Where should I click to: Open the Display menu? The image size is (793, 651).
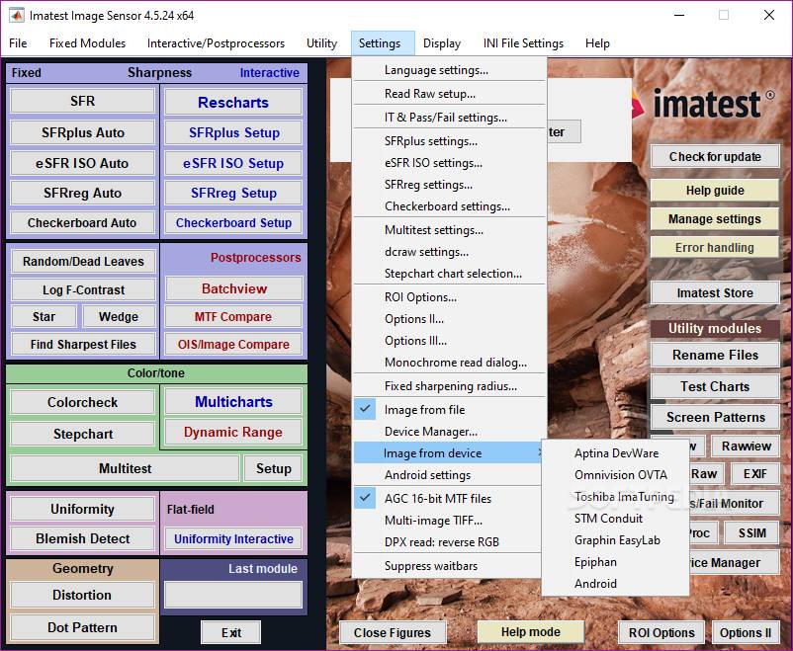click(442, 43)
